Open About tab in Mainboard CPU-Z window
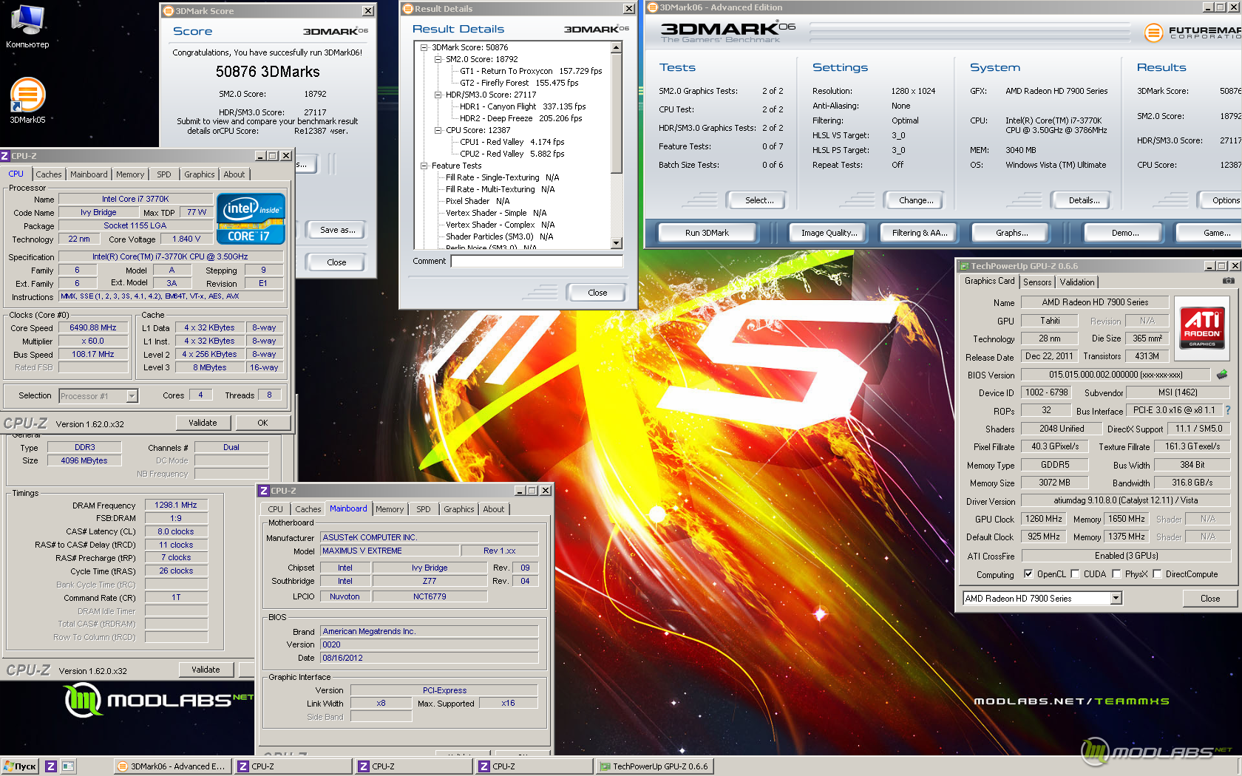 click(494, 509)
